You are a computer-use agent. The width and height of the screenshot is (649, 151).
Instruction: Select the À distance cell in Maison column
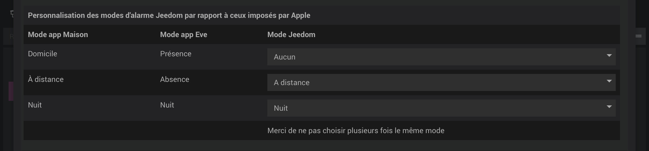46,79
